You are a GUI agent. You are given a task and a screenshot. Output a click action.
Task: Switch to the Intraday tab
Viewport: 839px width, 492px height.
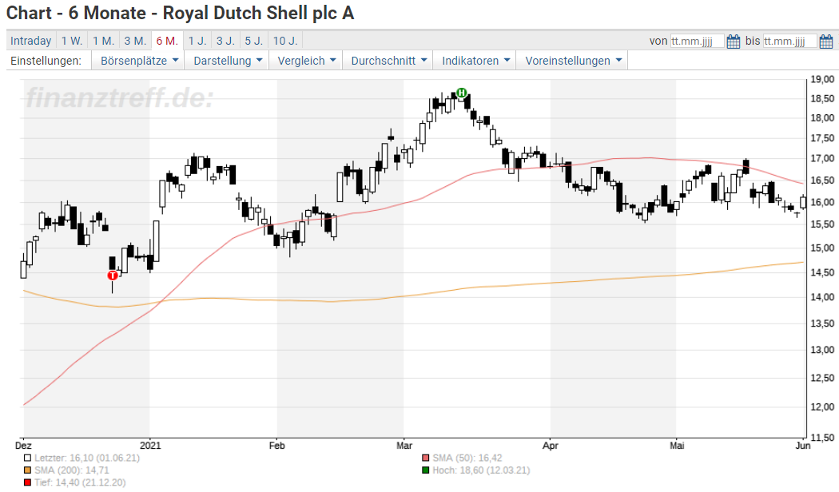coord(31,41)
